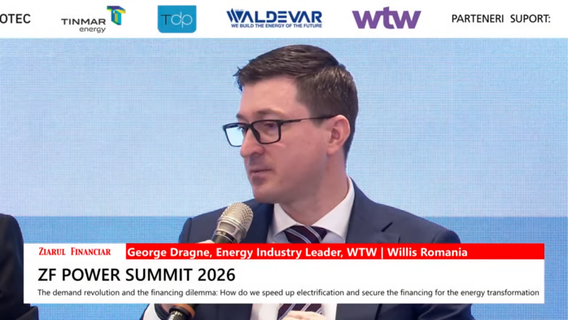Click the George Dragne speaker name banner
The width and height of the screenshot is (568, 320).
pyautogui.click(x=335, y=252)
